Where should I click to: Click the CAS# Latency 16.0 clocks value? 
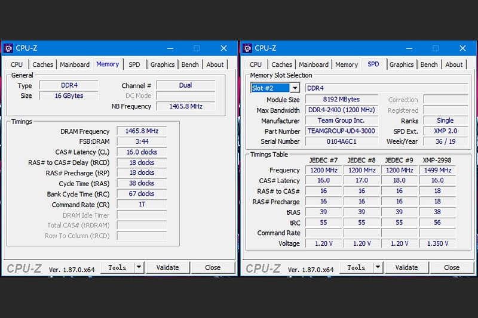point(142,152)
